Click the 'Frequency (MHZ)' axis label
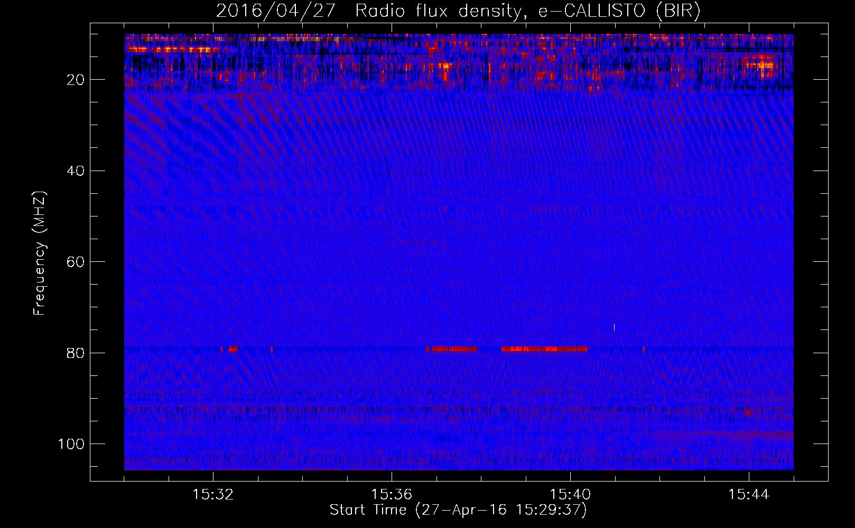Viewport: 855px width, 528px height. coord(40,253)
